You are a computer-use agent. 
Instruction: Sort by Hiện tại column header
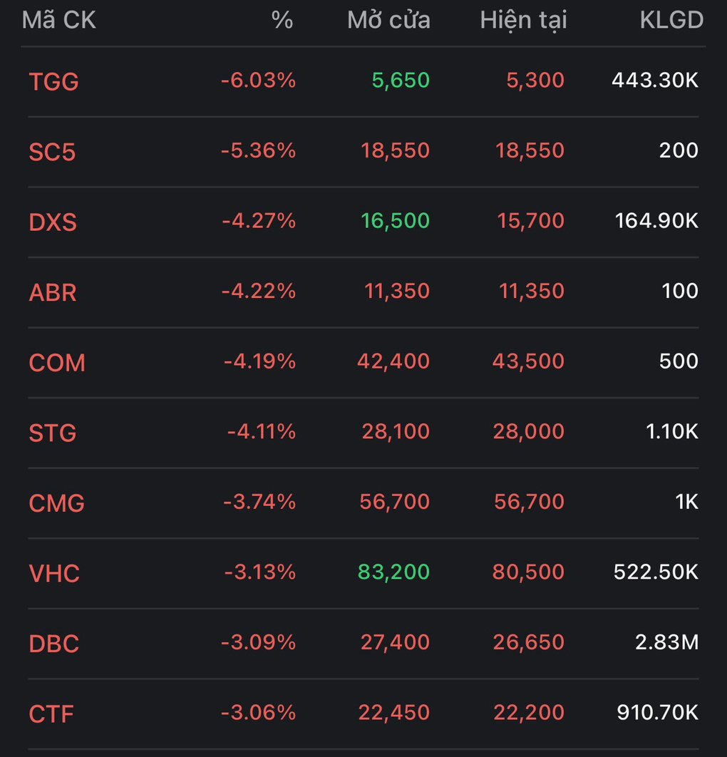click(523, 21)
